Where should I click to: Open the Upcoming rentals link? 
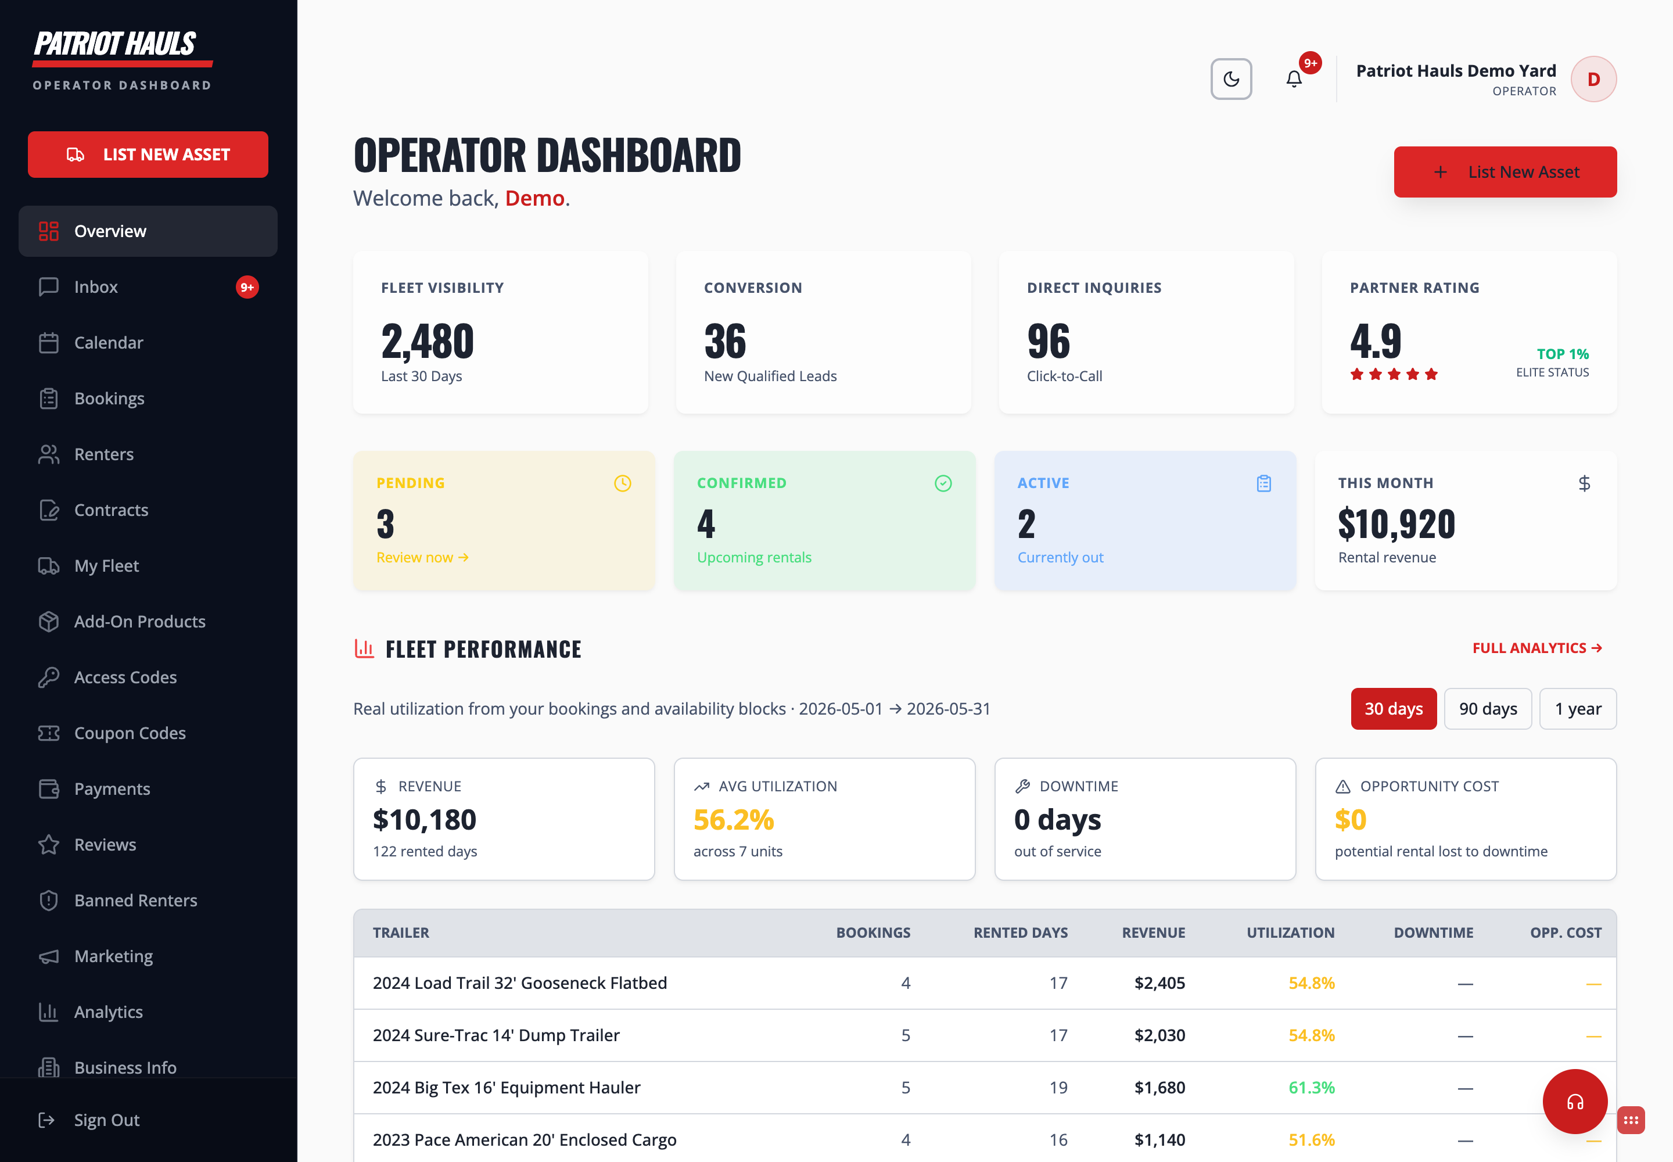point(754,557)
